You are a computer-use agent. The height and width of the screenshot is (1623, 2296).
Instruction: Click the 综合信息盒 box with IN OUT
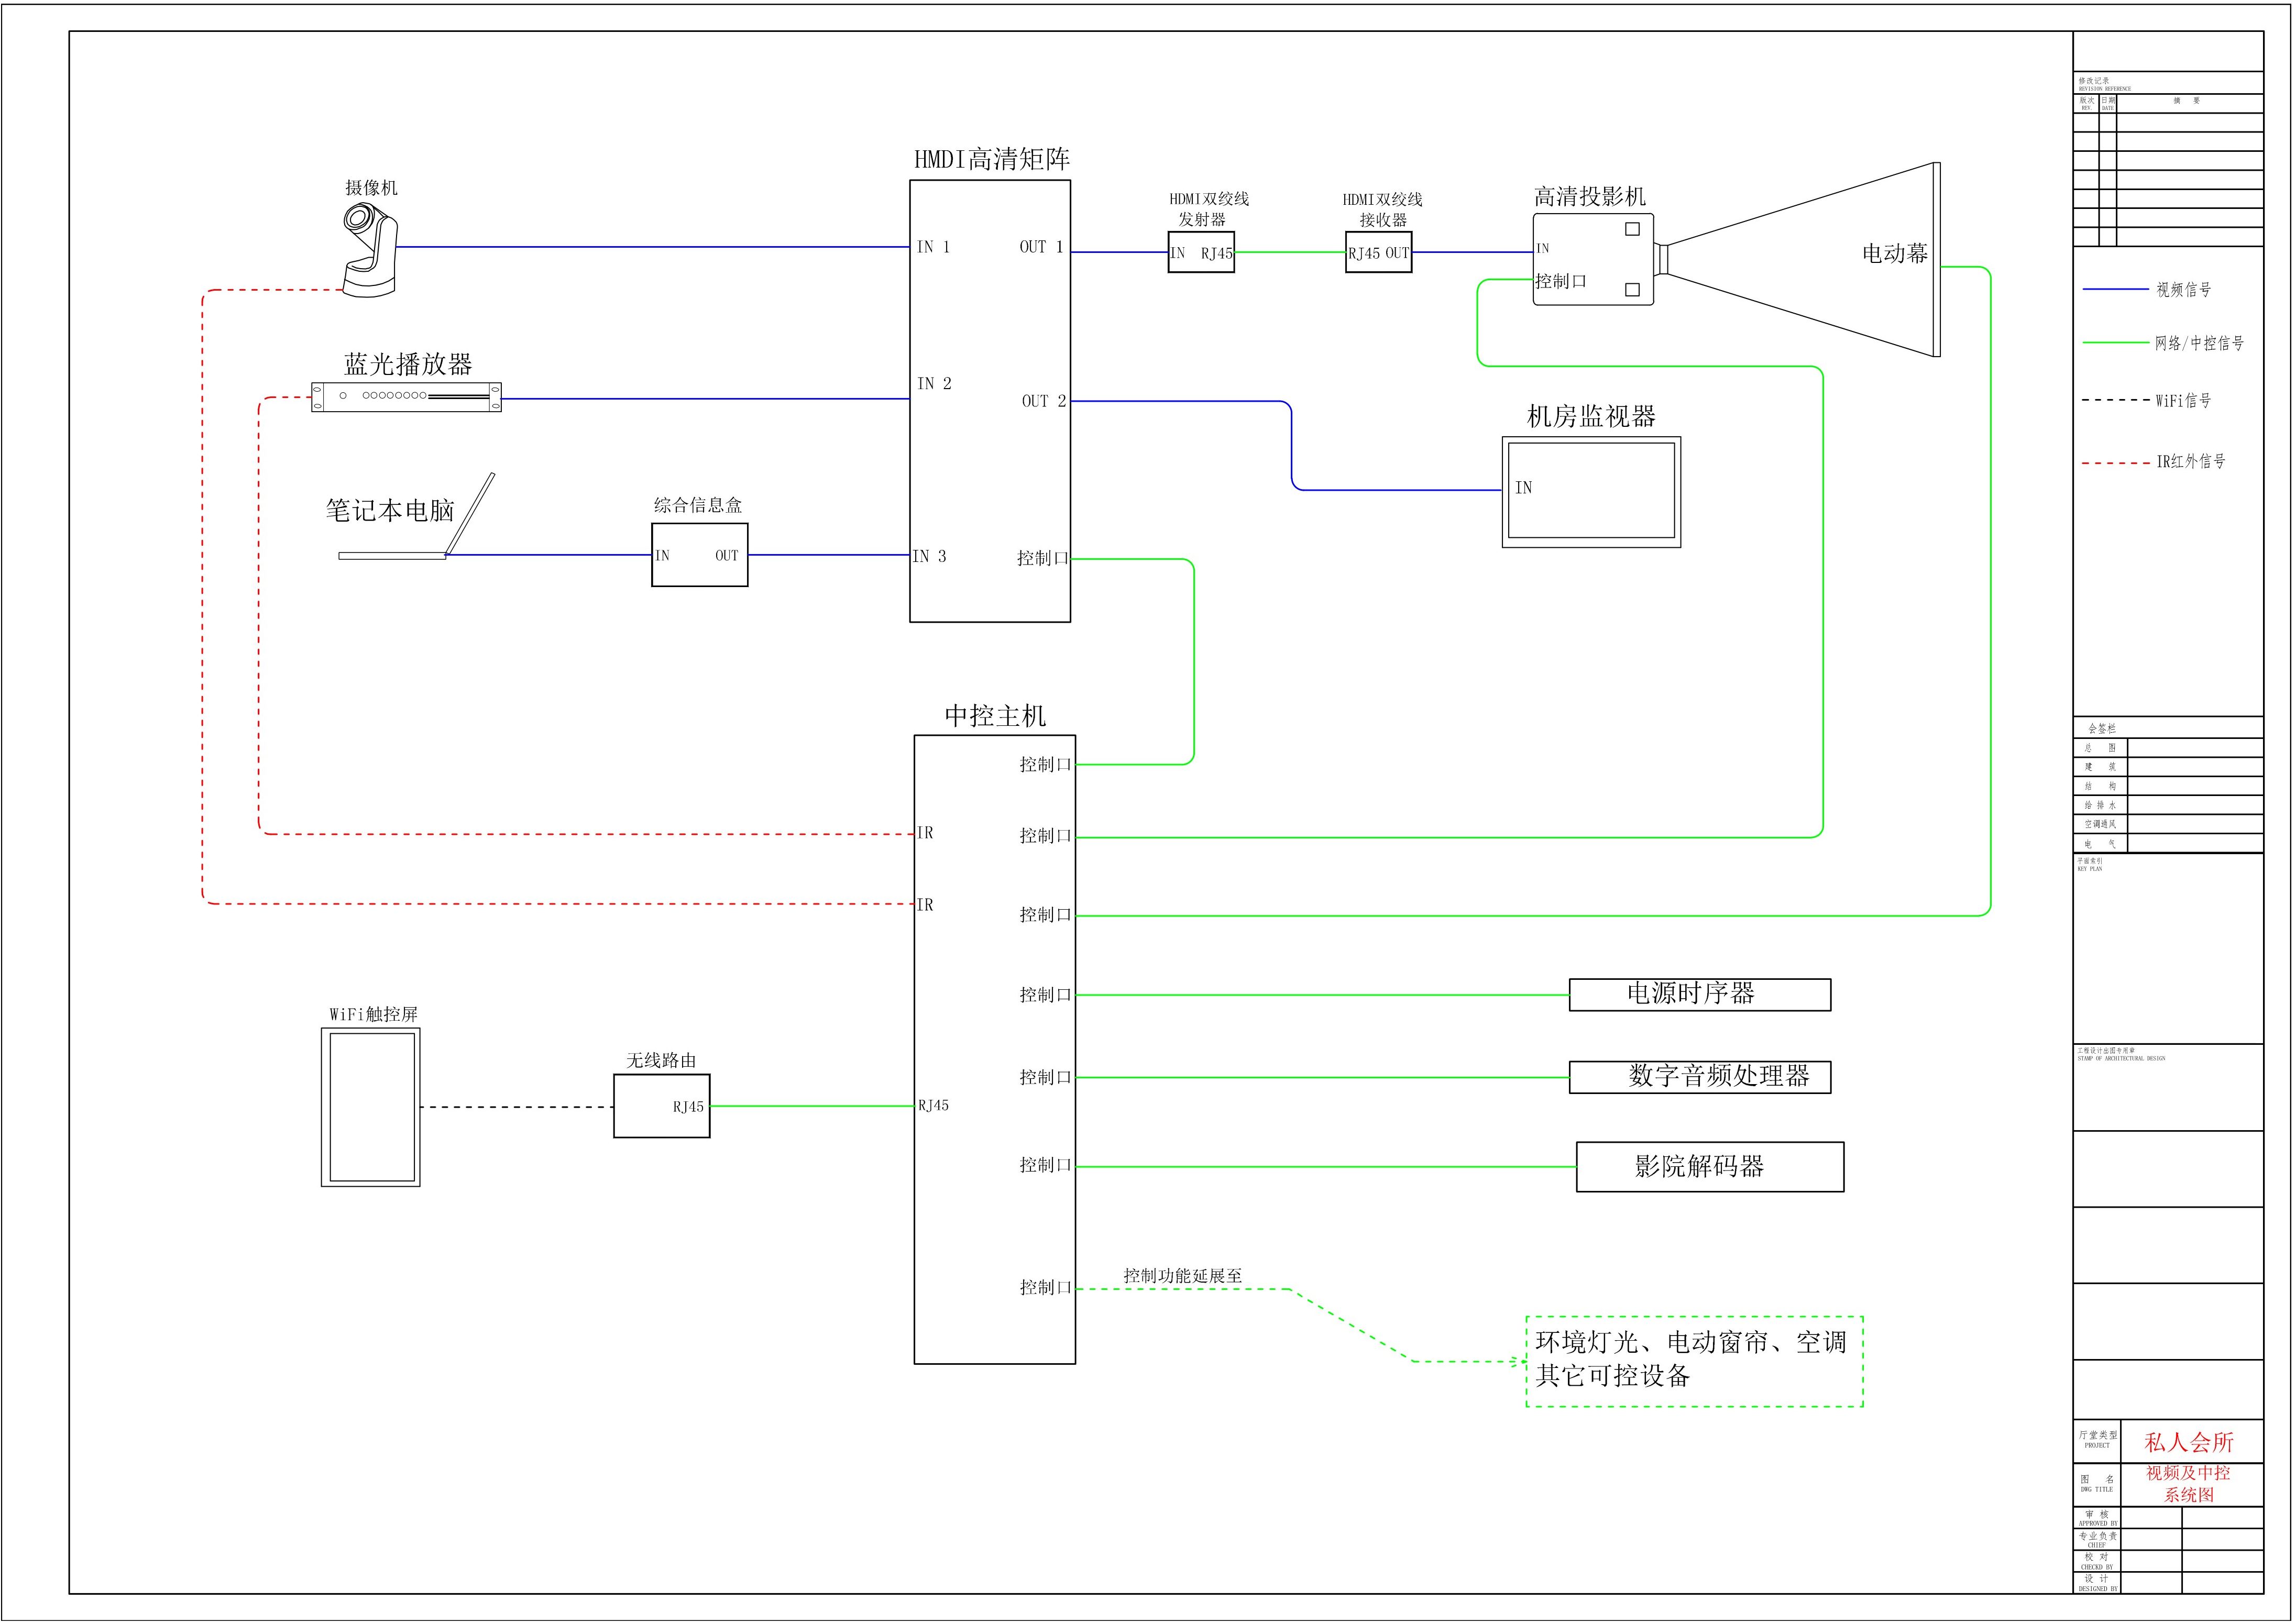click(x=700, y=555)
